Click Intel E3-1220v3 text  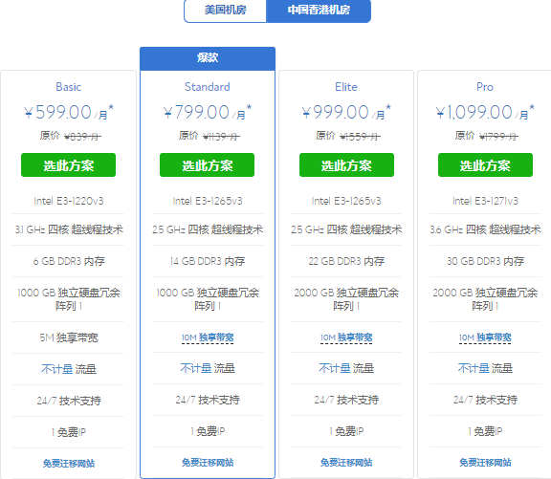69,201
